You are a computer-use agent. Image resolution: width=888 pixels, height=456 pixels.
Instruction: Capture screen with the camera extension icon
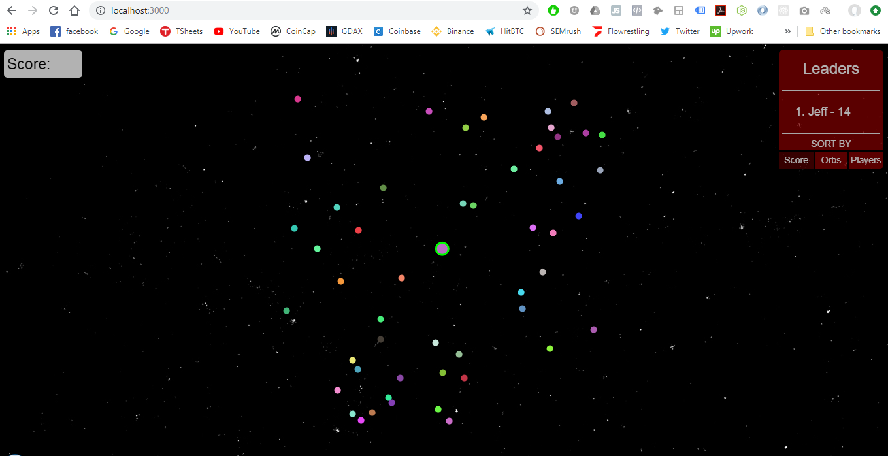click(x=804, y=10)
